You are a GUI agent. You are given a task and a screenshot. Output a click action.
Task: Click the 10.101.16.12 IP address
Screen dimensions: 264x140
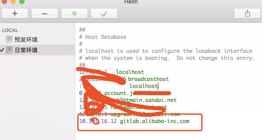98,121
